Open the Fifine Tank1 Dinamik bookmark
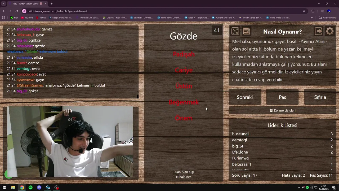This screenshot has height=191, width=339. (x=169, y=18)
